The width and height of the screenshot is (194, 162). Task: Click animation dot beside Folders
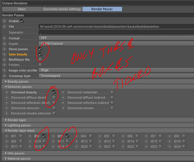(x=4, y=65)
